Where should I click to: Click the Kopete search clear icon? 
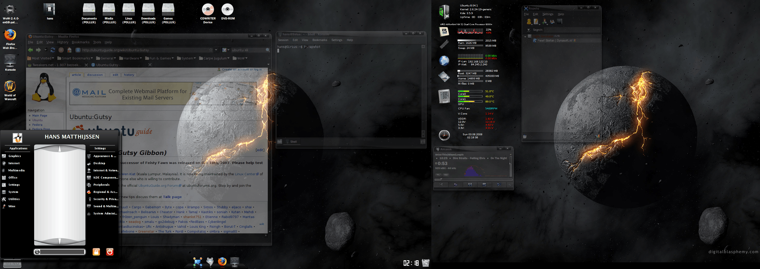529,30
